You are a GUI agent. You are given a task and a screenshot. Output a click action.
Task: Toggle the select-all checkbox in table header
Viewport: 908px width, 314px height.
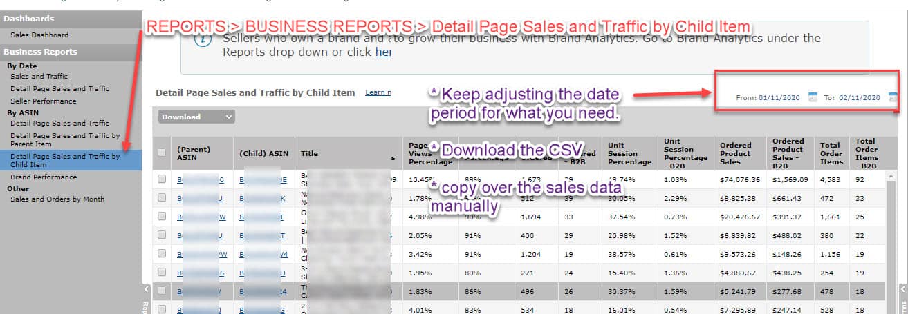(162, 153)
